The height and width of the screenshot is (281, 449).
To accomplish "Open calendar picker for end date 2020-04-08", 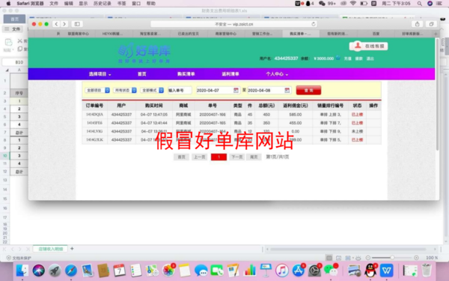I will coord(287,91).
